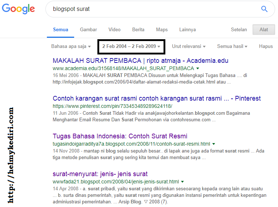Image resolution: width=278 pixels, height=207 pixels.
Task: Select the Semua tab
Action: (60, 29)
